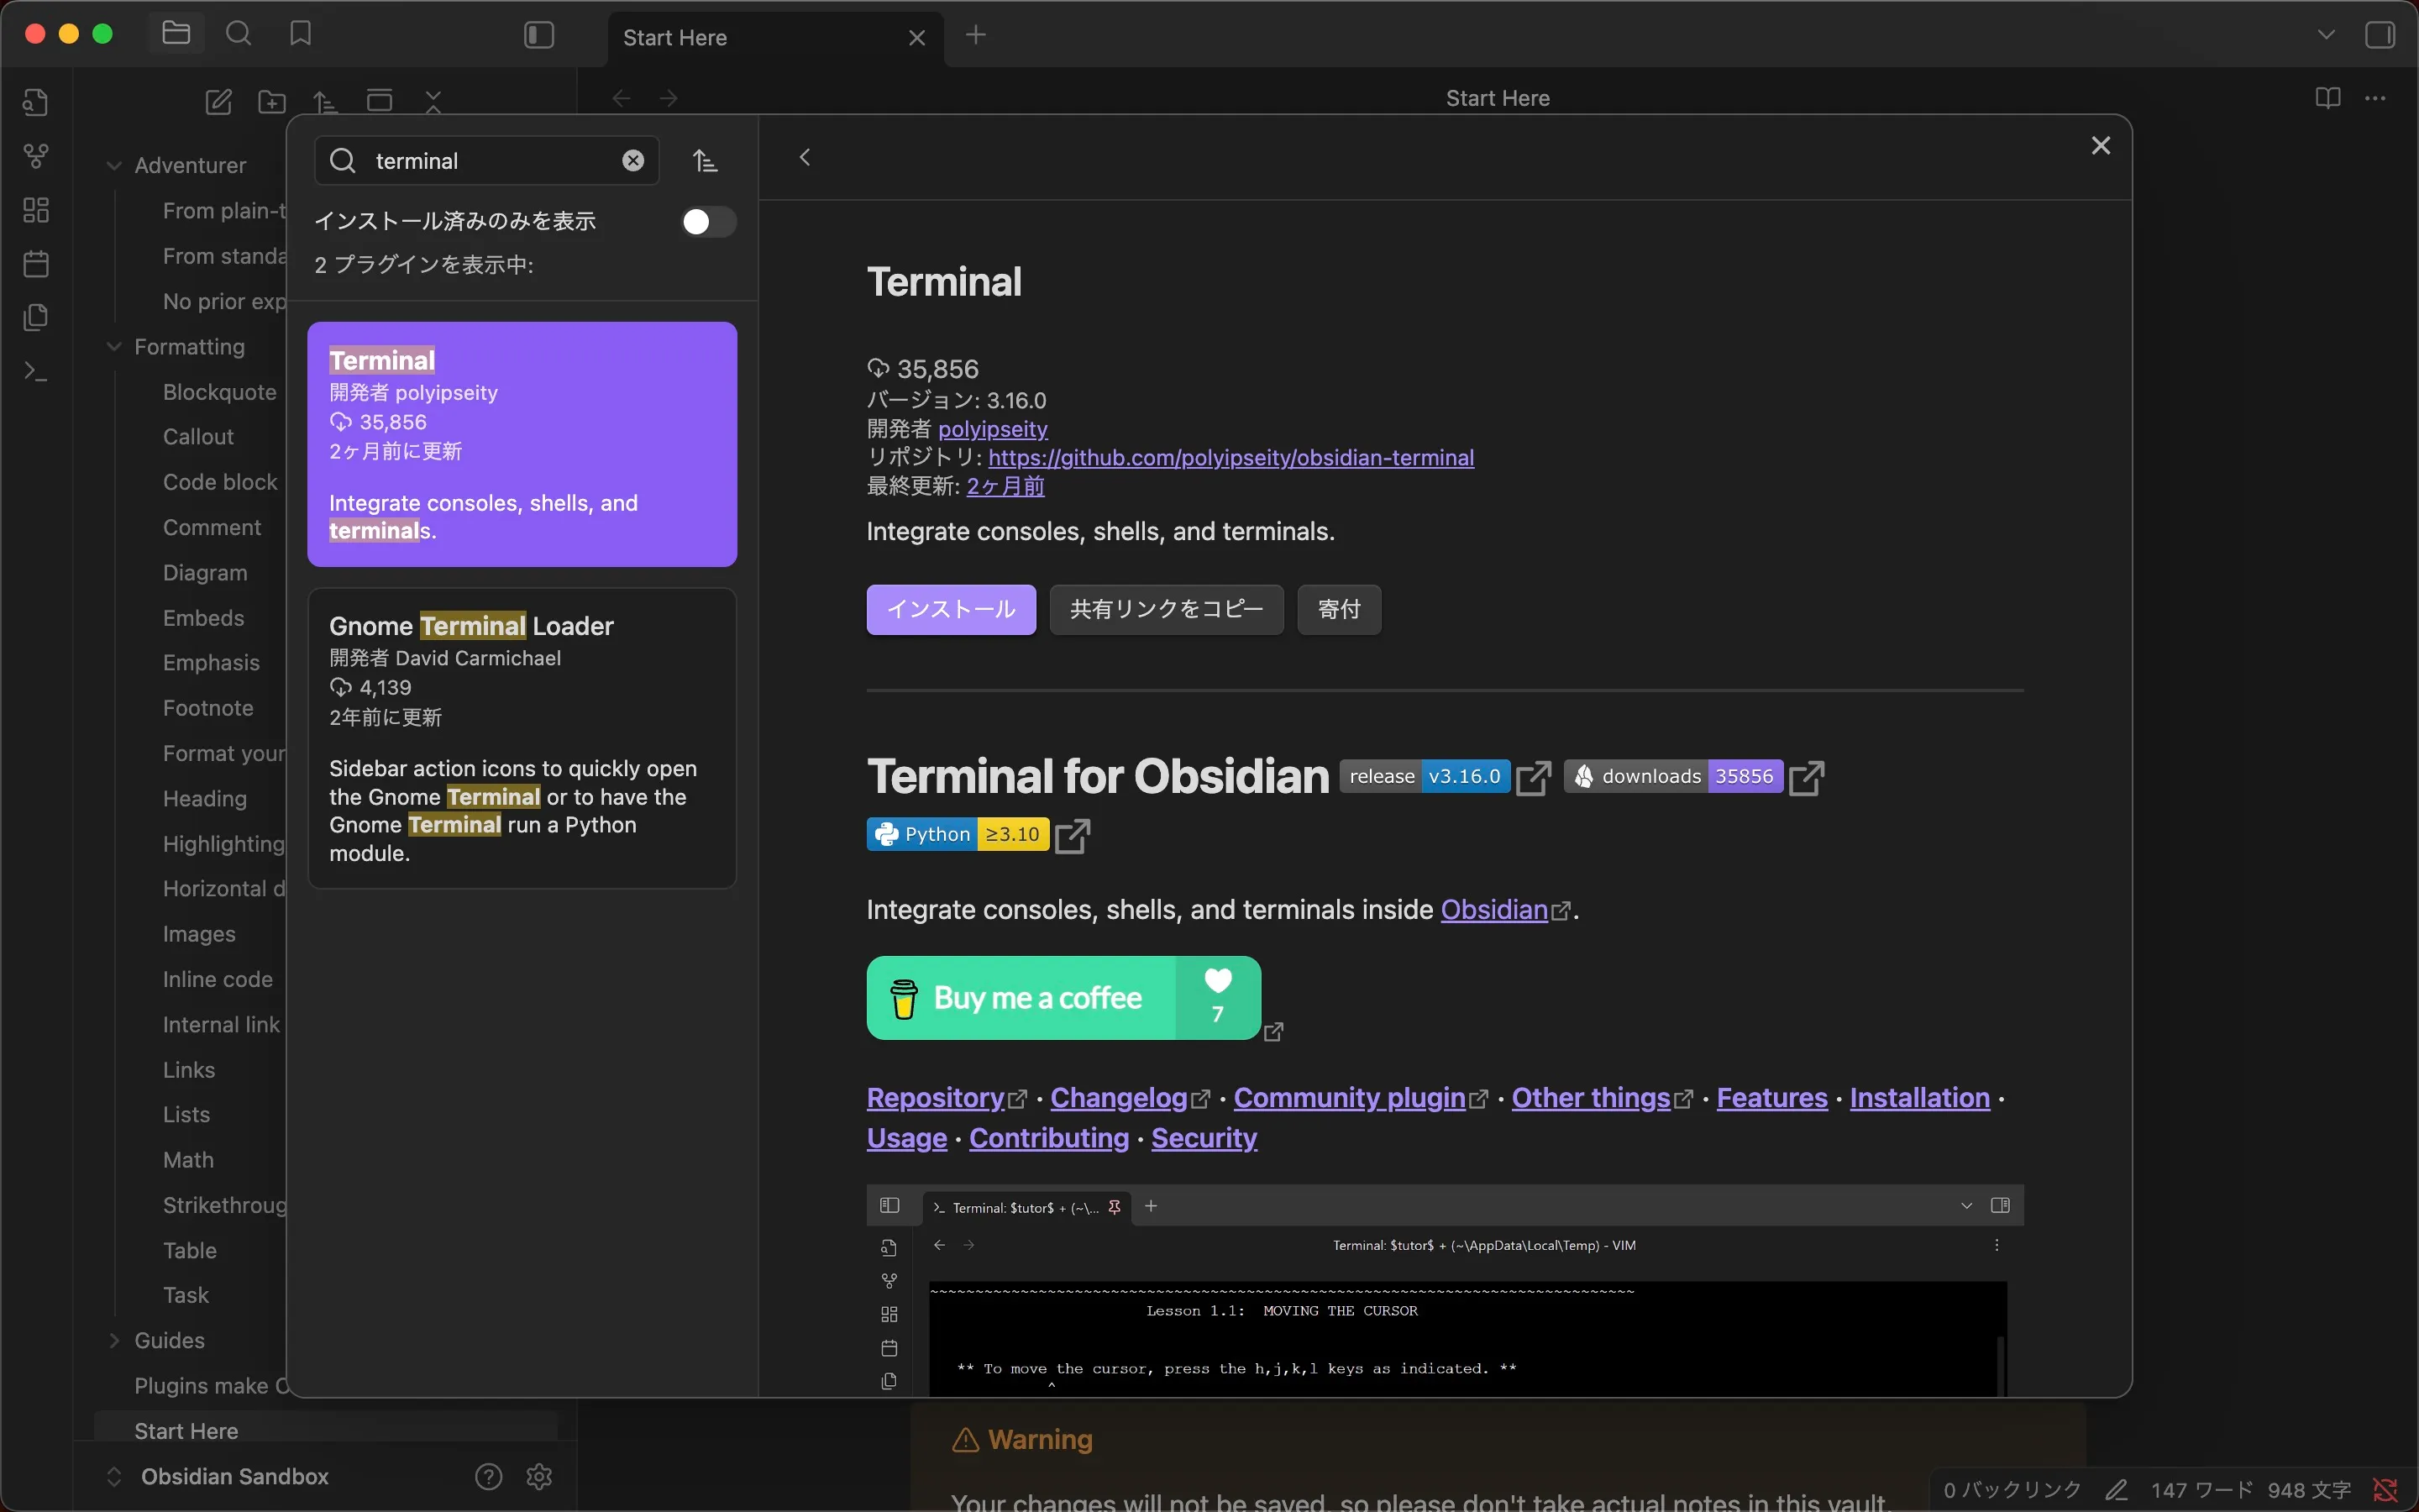2419x1512 pixels.
Task: Click the purple install button
Action: [x=951, y=609]
